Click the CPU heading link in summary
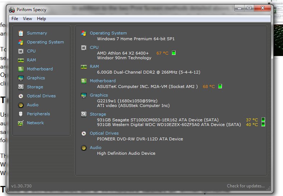The image size is (283, 196). [94, 47]
